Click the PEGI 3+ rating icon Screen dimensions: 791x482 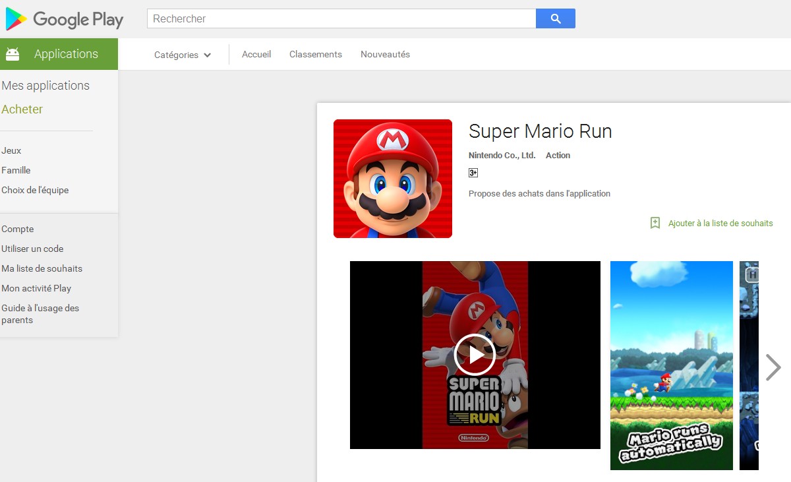tap(473, 172)
